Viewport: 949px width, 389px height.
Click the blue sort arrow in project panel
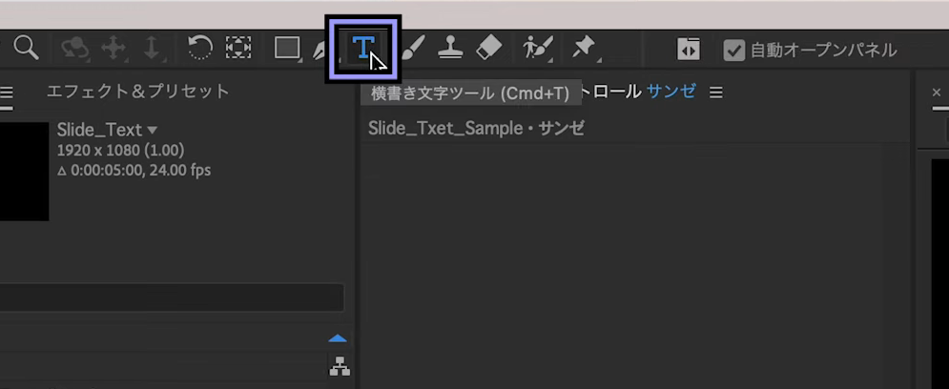tap(337, 338)
